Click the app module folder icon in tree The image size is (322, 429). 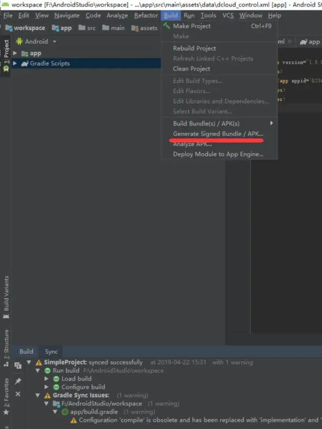(x=24, y=53)
